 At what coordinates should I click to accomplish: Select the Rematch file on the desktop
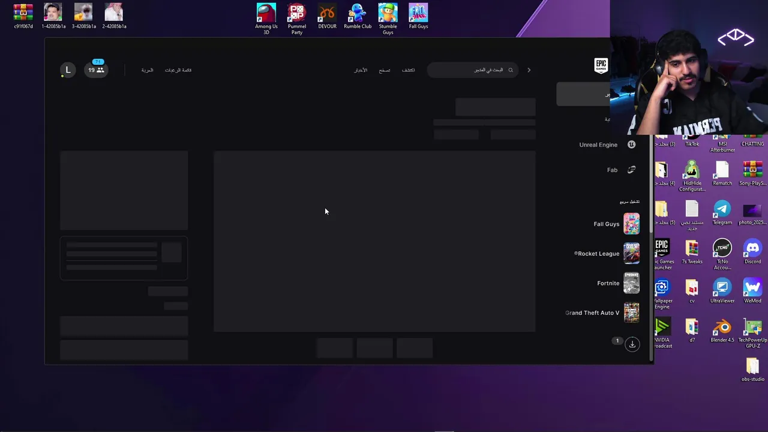(722, 173)
